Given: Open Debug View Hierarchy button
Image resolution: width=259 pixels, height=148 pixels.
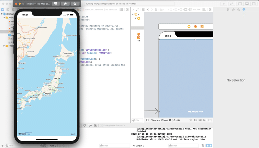Looking at the screenshot, I should tap(84, 125).
